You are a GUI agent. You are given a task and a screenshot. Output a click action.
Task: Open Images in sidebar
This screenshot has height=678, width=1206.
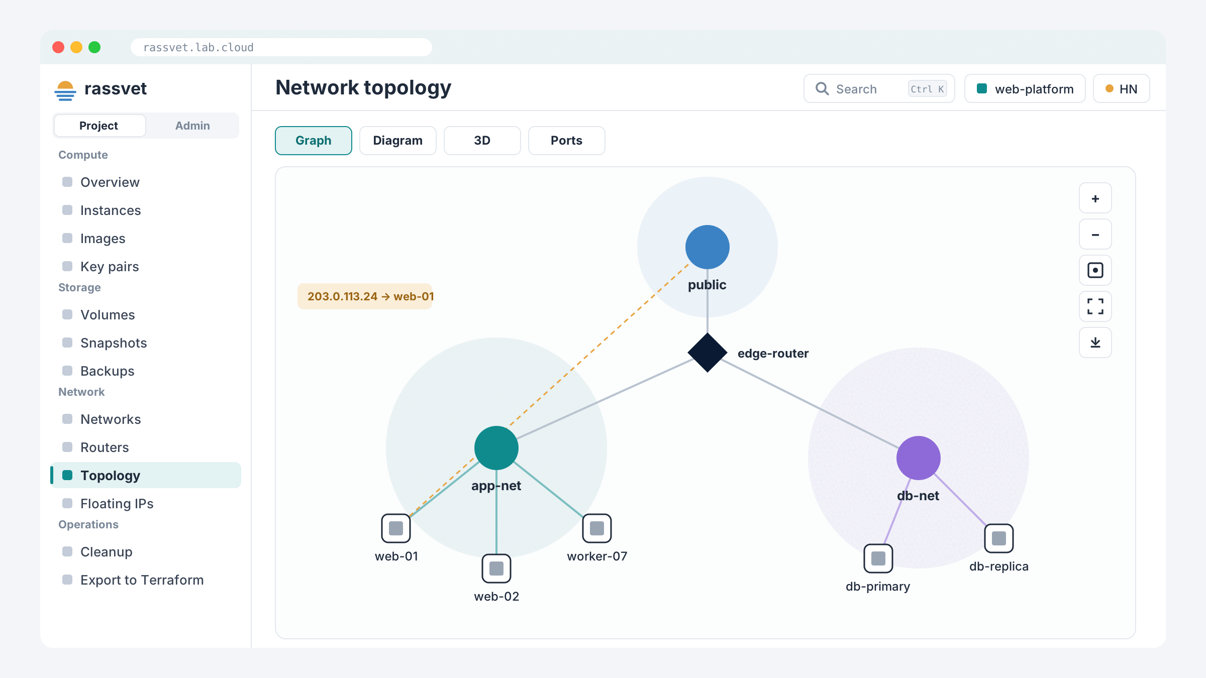click(146, 238)
